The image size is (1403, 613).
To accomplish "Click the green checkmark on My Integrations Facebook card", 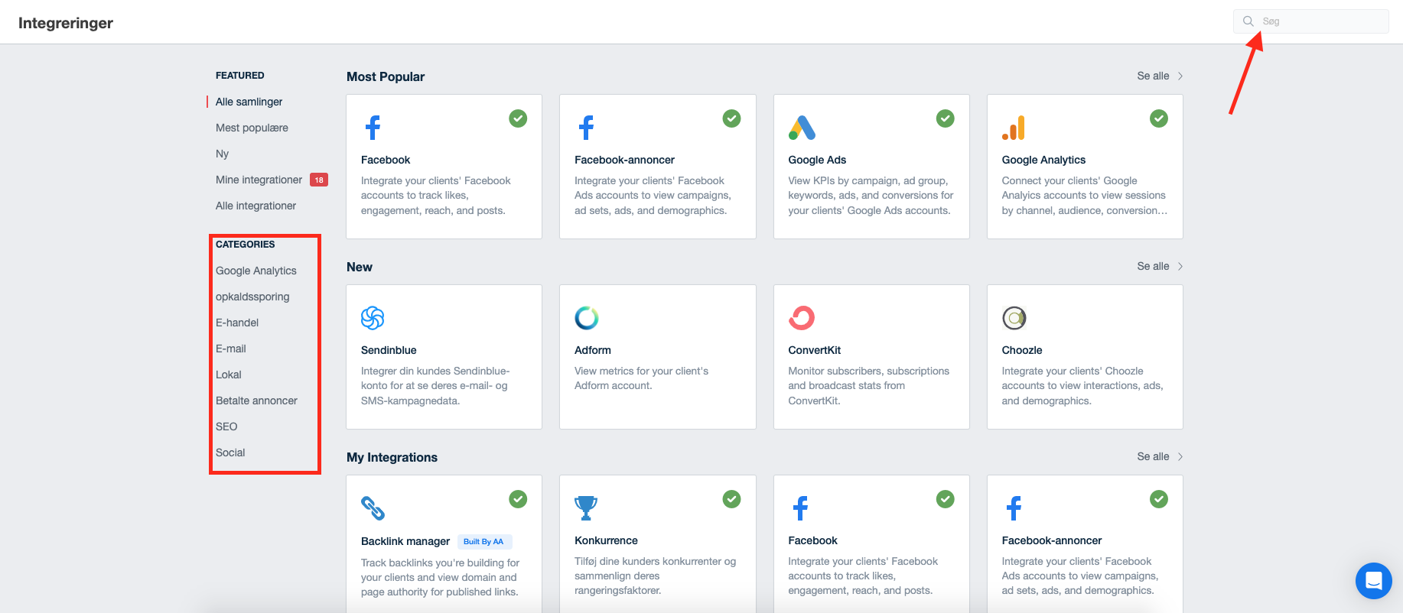I will pos(946,499).
